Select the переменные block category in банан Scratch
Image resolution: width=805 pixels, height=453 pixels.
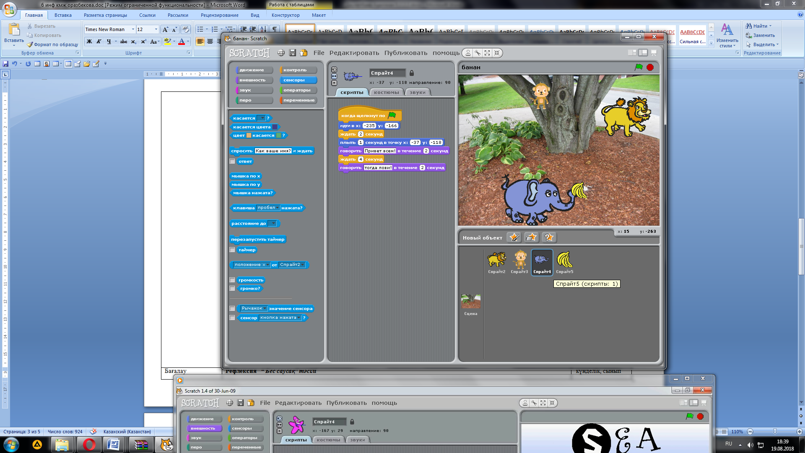(x=298, y=100)
